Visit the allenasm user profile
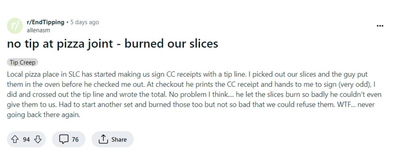The image size is (395, 157). point(39,30)
